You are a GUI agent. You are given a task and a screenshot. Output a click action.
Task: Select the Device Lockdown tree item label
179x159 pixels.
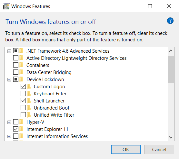click(45, 79)
